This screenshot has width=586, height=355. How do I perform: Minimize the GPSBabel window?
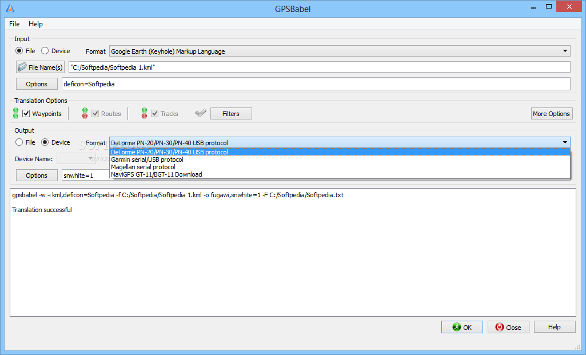coord(533,7)
